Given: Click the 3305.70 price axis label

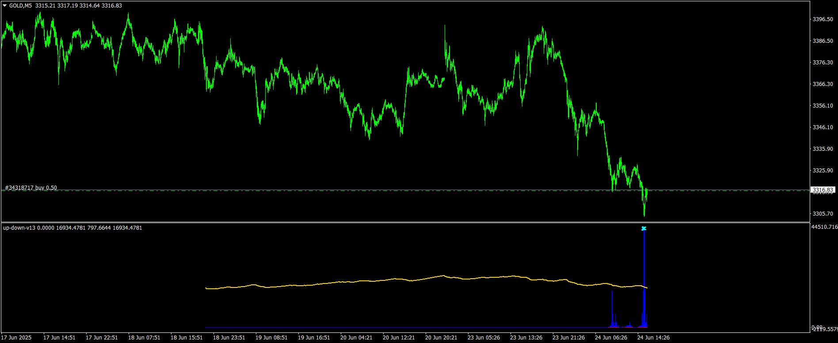Looking at the screenshot, I should tap(823, 214).
